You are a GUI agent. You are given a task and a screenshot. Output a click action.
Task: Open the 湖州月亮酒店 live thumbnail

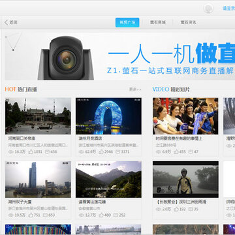(108, 116)
